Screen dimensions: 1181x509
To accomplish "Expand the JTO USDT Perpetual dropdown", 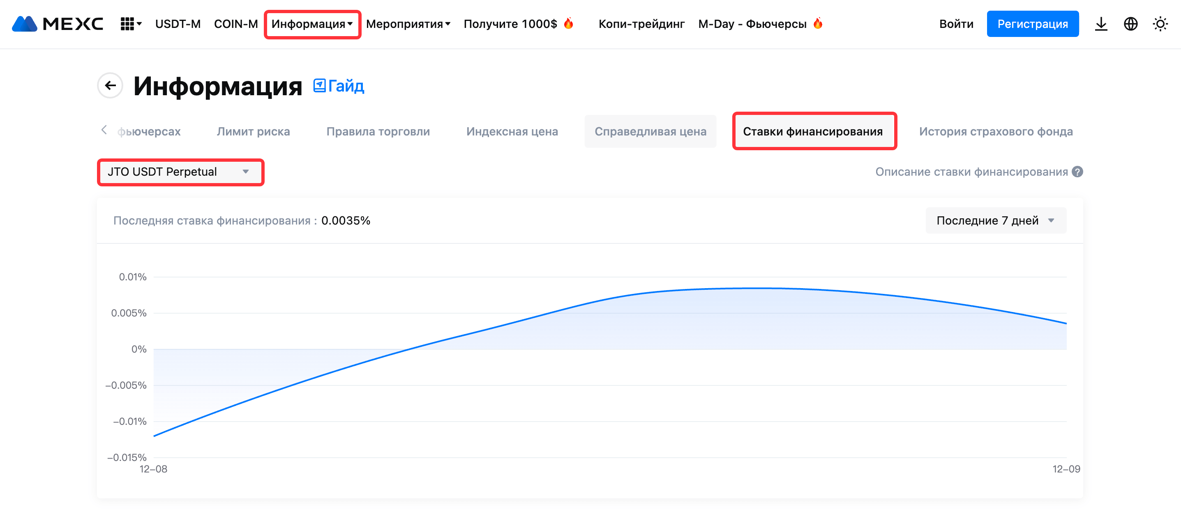I will [x=180, y=172].
